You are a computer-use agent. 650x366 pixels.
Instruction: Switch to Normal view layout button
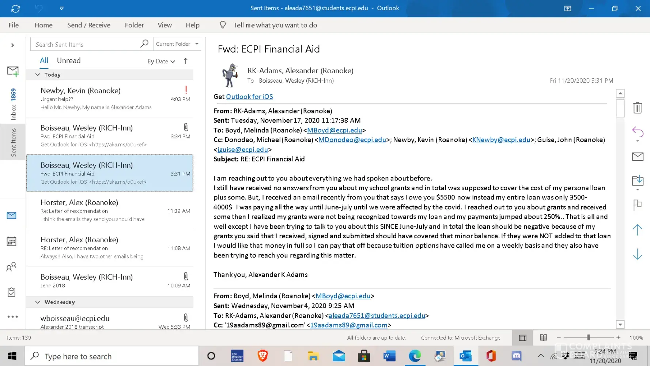522,337
